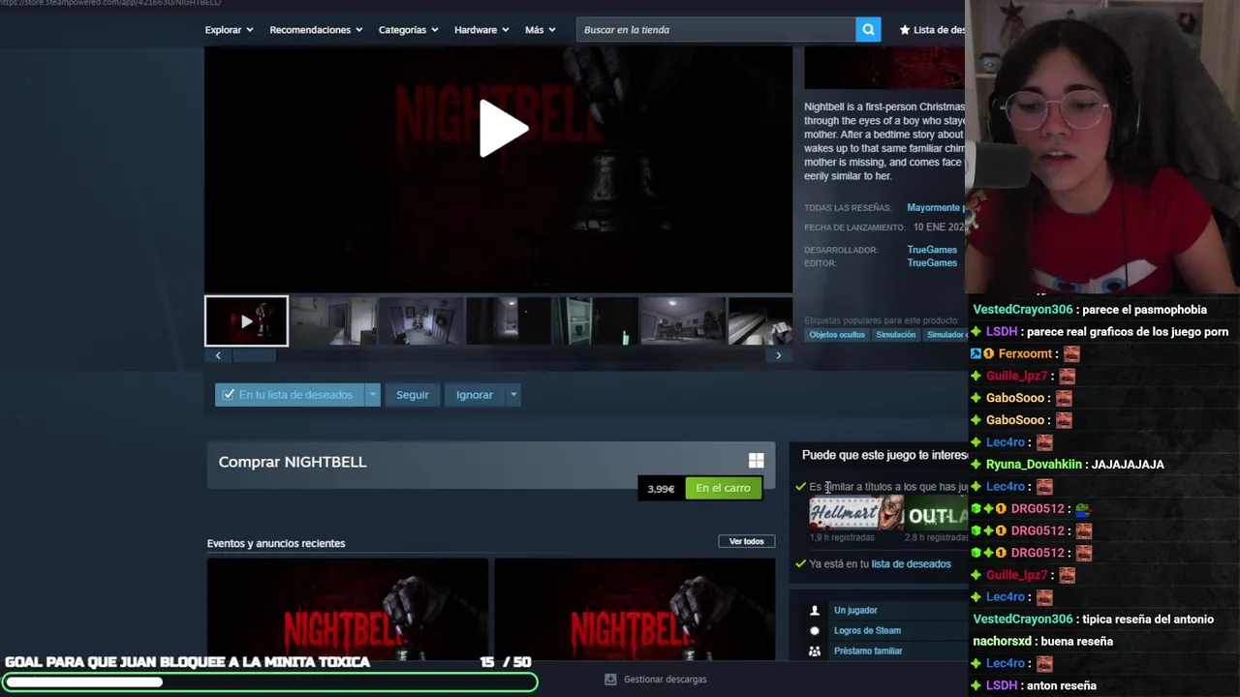The height and width of the screenshot is (697, 1240).
Task: Select the trailer video thumbnail
Action: [246, 321]
